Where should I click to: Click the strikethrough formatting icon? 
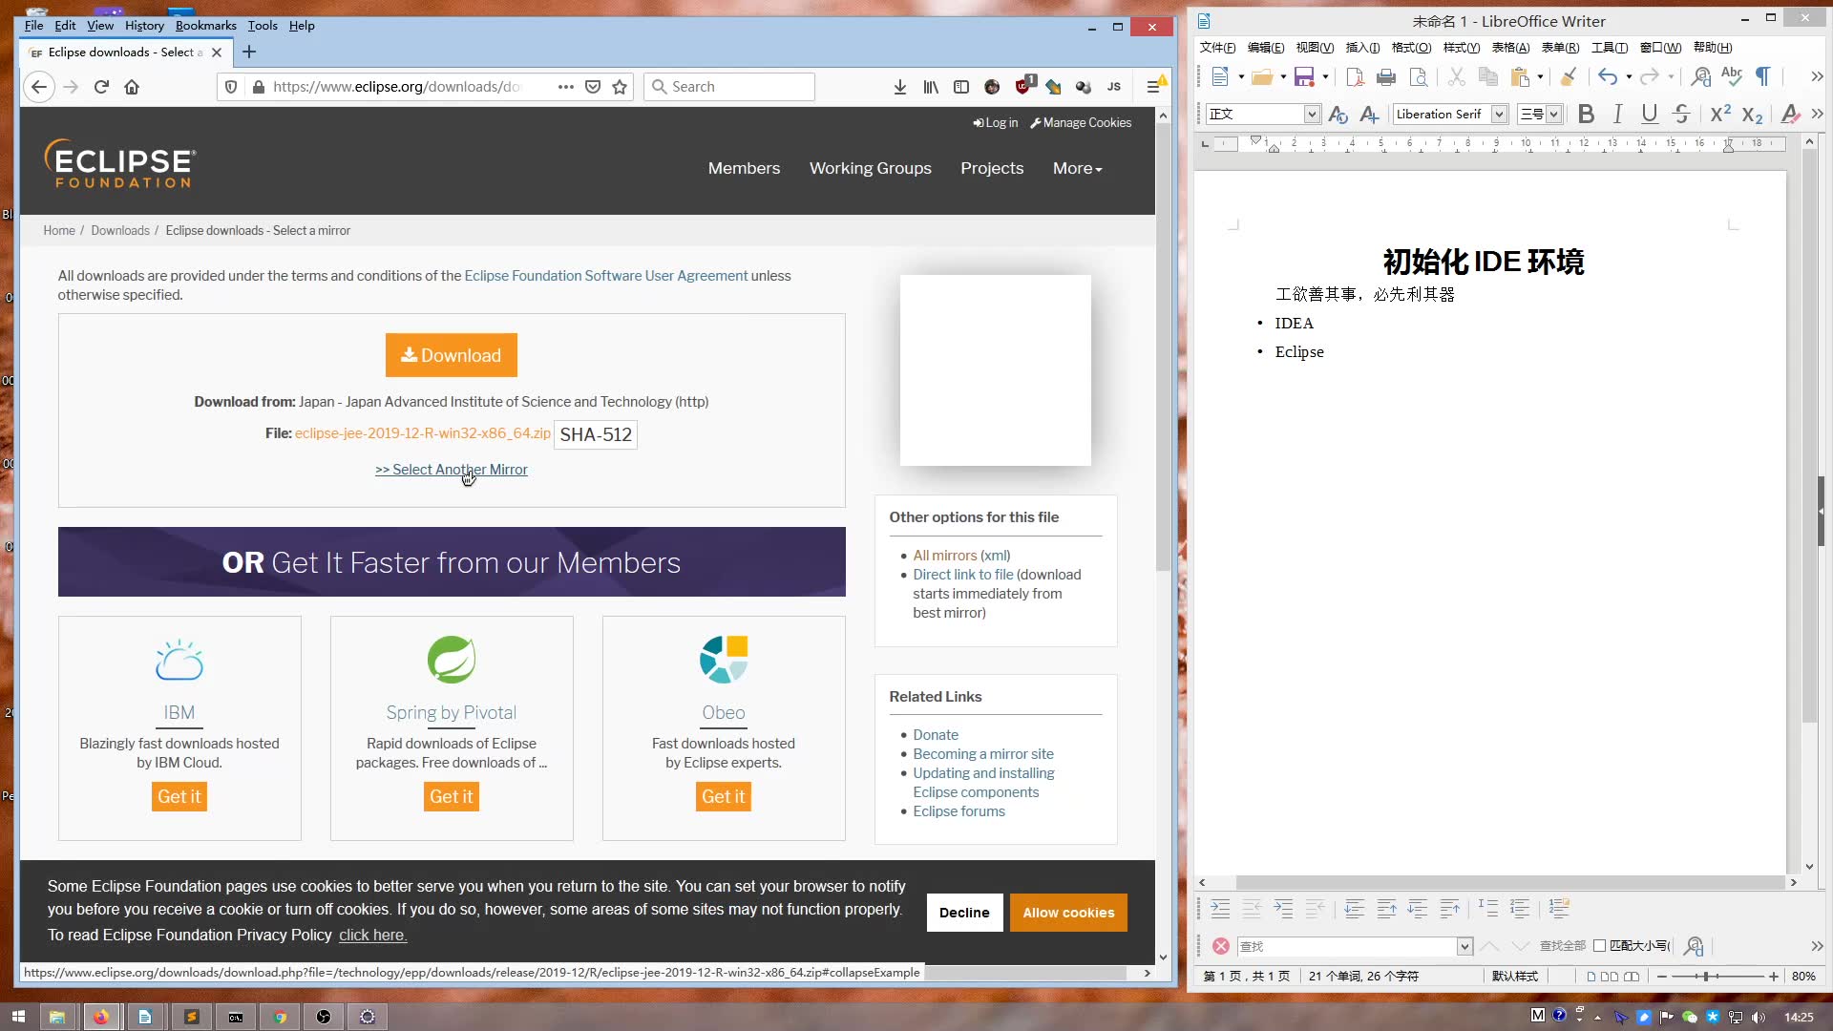1681,115
